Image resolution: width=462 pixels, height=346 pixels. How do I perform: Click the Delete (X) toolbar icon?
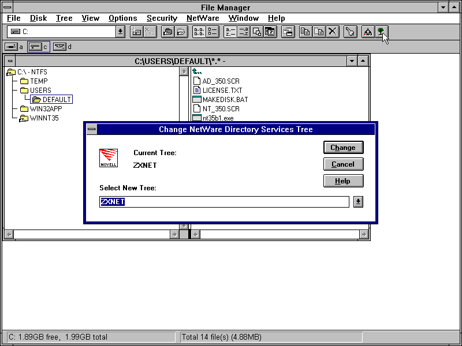(x=333, y=32)
